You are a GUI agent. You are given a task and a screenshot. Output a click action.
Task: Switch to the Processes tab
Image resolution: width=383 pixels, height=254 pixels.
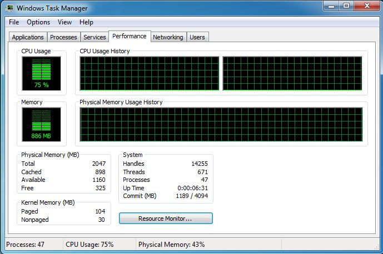click(x=63, y=37)
